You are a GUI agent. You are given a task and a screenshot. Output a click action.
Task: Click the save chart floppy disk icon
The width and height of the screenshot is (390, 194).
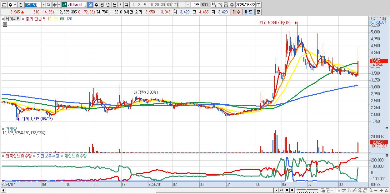click(x=226, y=5)
